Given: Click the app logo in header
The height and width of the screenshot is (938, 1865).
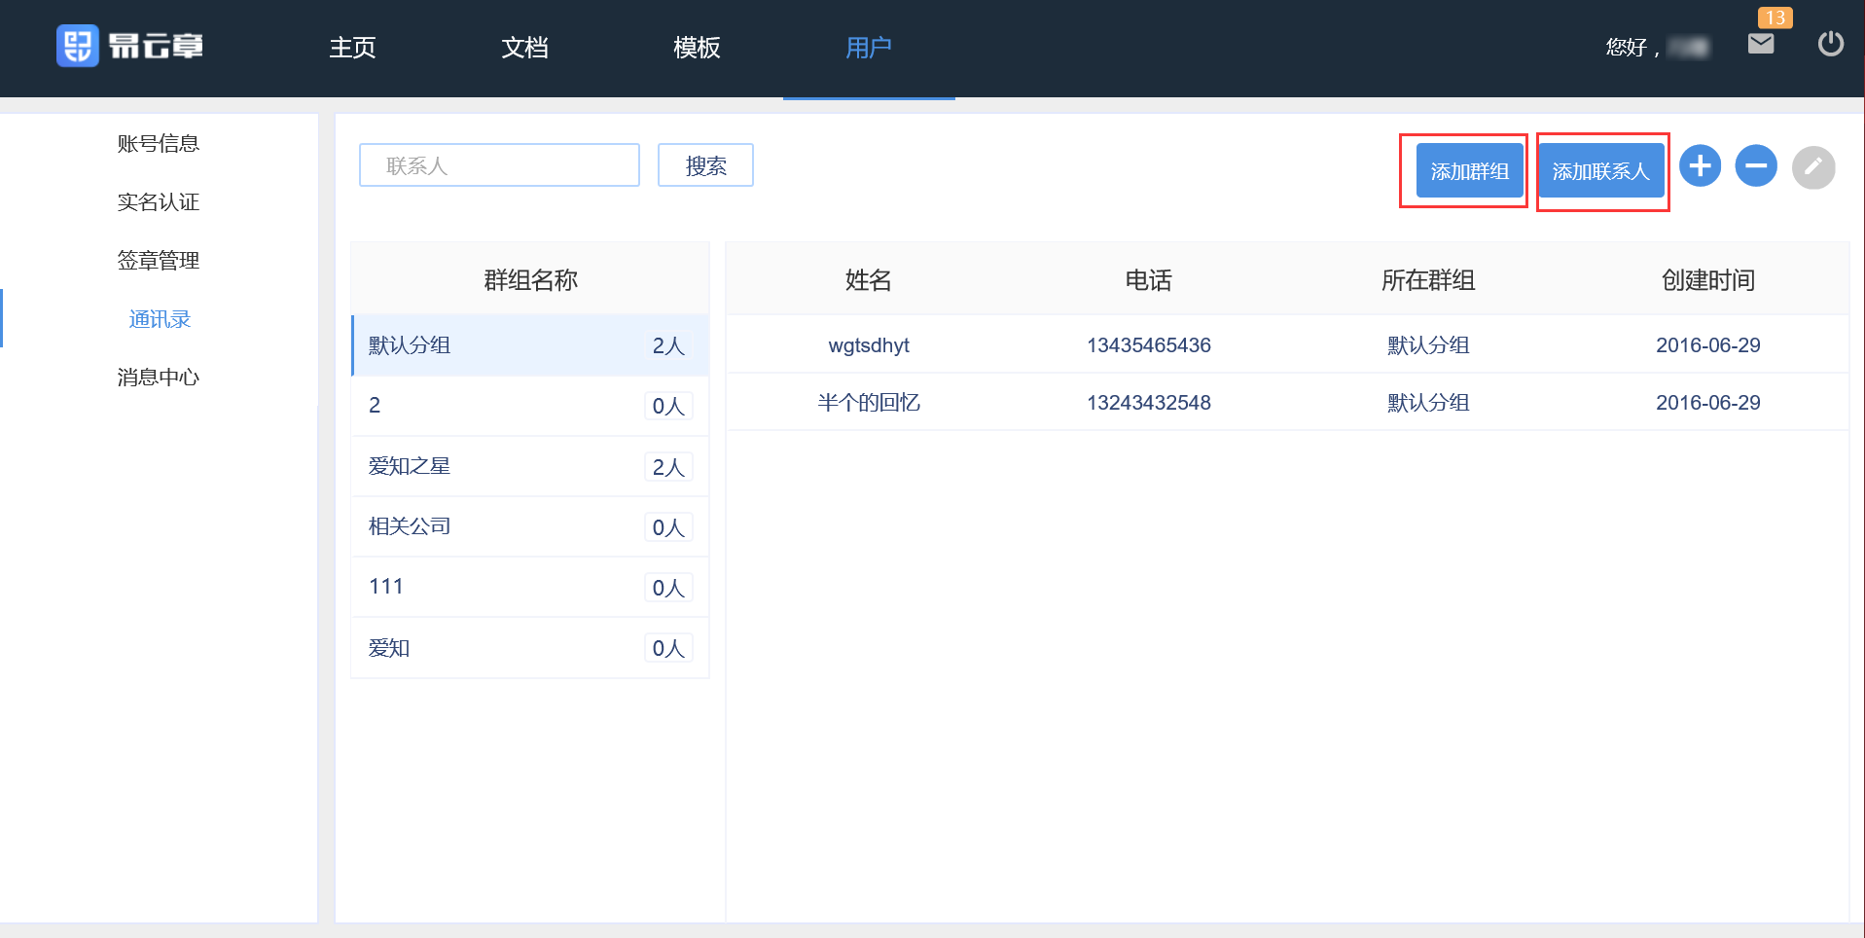Looking at the screenshot, I should tap(129, 46).
